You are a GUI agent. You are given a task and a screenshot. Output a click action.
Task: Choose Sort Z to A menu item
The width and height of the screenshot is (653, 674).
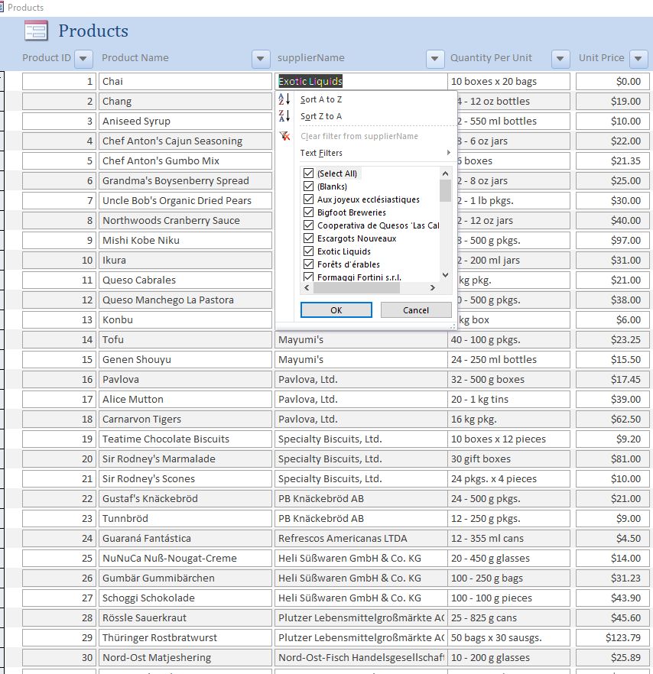tap(321, 116)
